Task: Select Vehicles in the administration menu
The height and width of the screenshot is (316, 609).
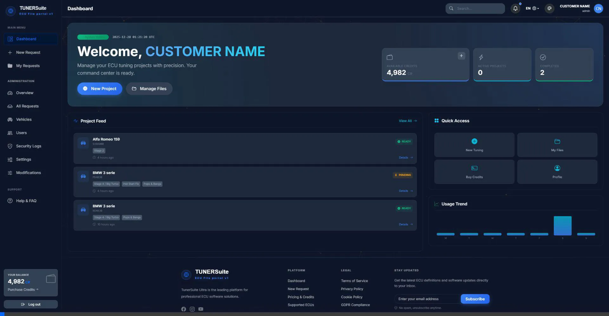Action: point(24,119)
